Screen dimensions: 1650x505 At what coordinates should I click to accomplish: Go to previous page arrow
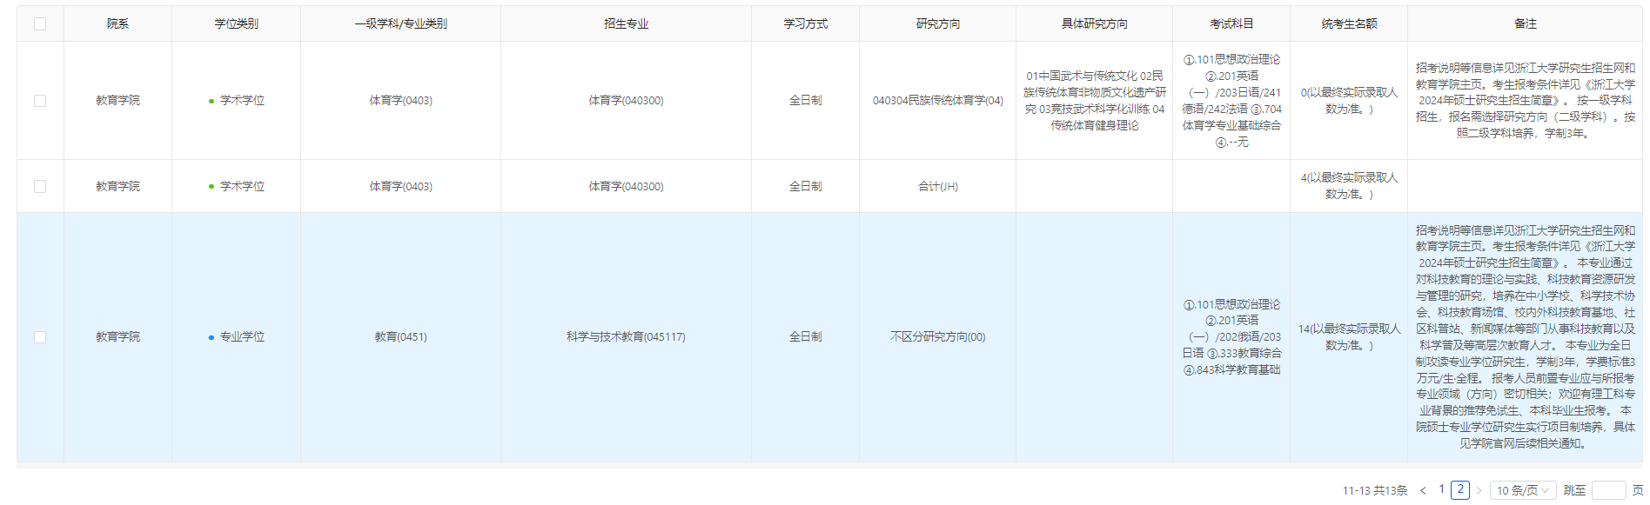tap(1423, 491)
